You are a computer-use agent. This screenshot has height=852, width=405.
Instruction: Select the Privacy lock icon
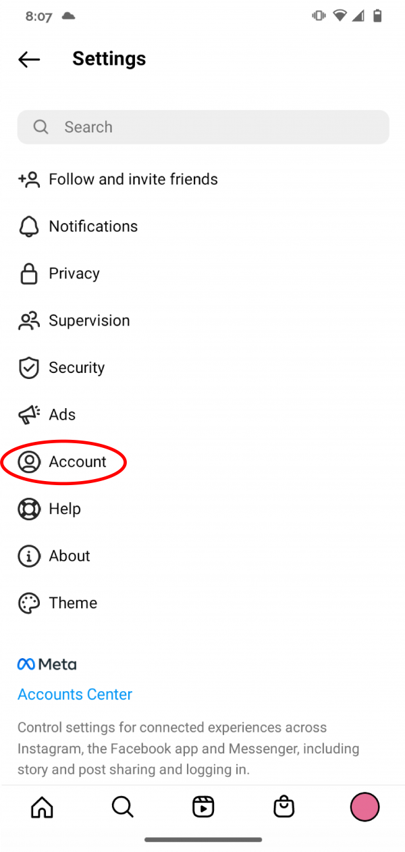29,274
